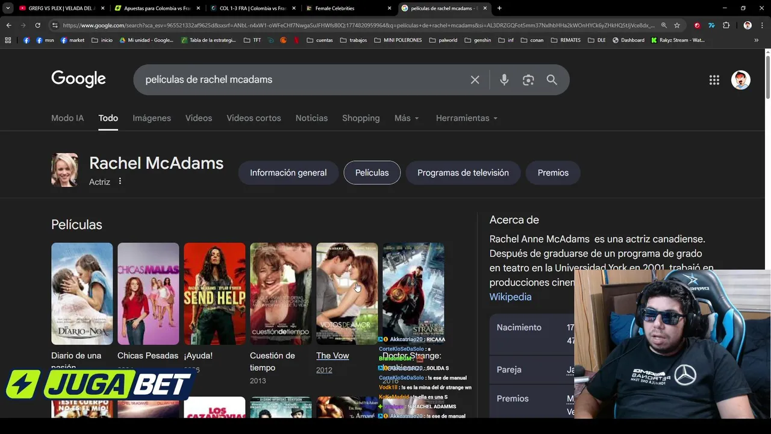Image resolution: width=771 pixels, height=434 pixels.
Task: Select the Noticias search tab
Action: point(311,118)
